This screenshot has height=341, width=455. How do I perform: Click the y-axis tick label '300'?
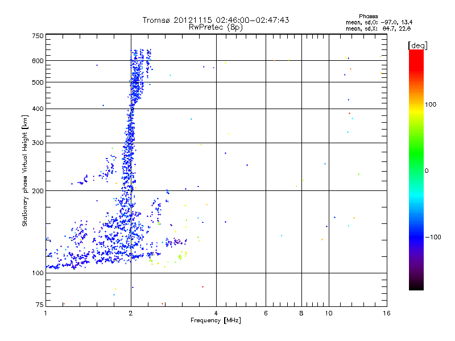pos(38,143)
